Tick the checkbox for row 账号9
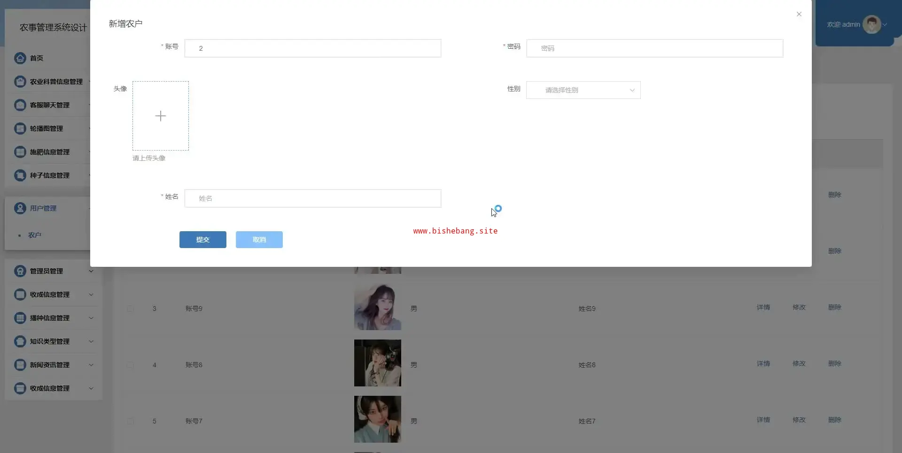 tap(130, 309)
